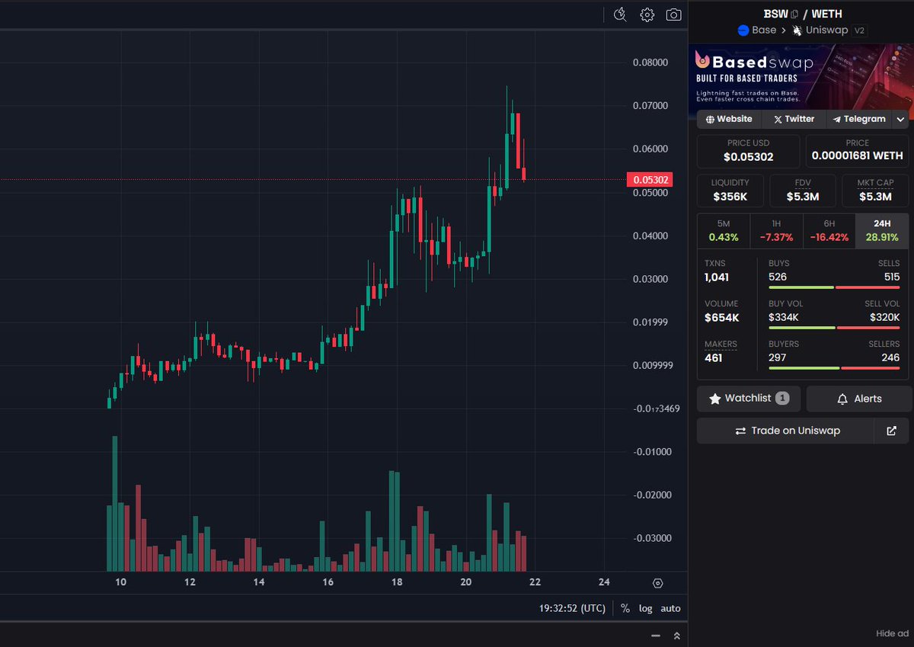Minimize the bottom panel with dash icon

click(656, 636)
